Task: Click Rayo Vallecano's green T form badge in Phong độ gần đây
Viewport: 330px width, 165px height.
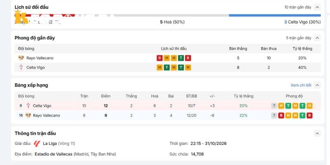Action: 181,58
